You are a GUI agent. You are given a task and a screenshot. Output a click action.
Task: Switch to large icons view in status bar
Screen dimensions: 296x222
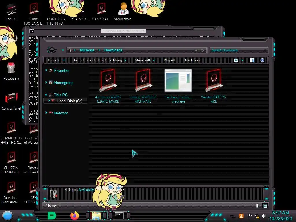pos(265,206)
